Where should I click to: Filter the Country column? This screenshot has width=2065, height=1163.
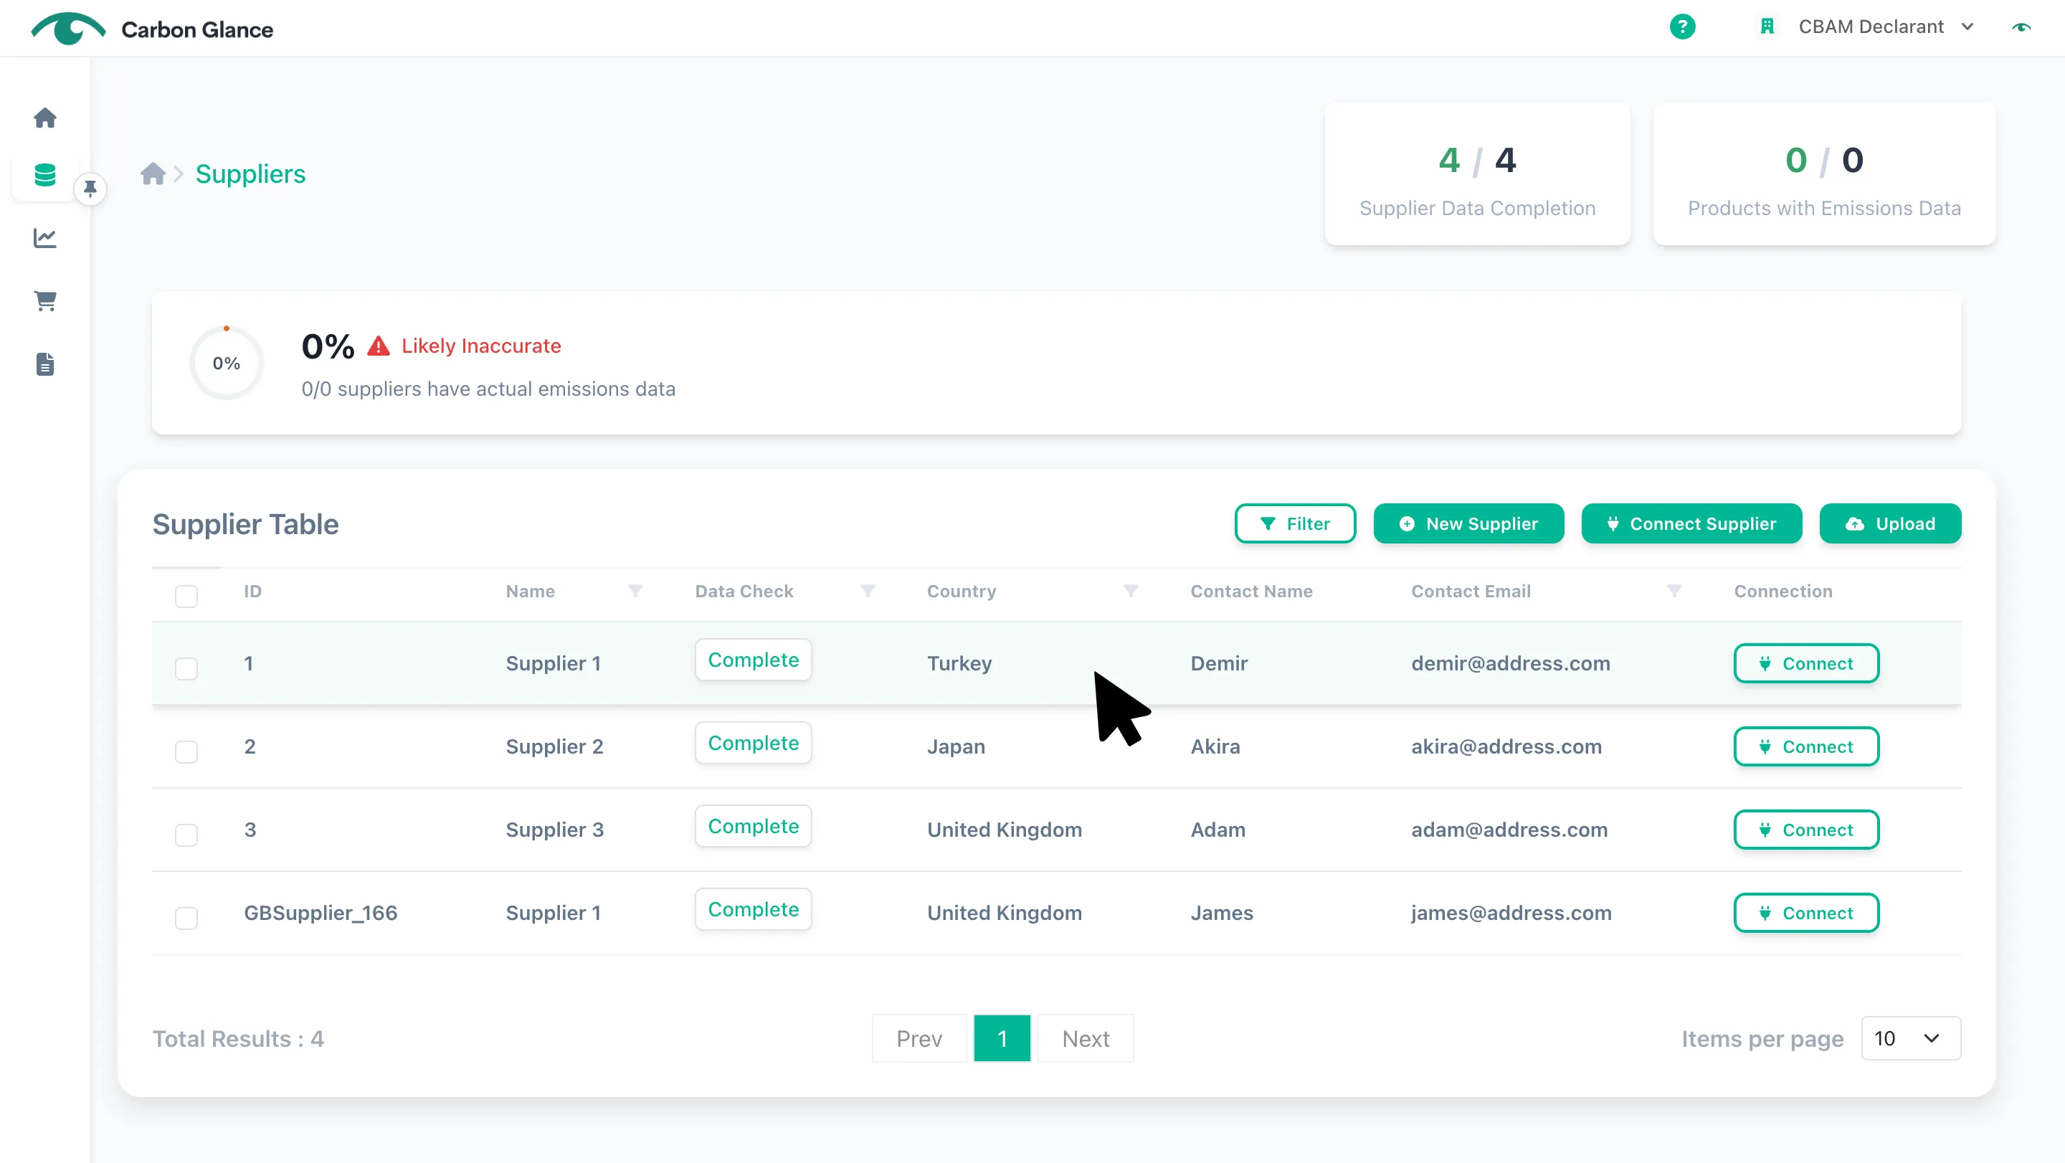click(1130, 591)
